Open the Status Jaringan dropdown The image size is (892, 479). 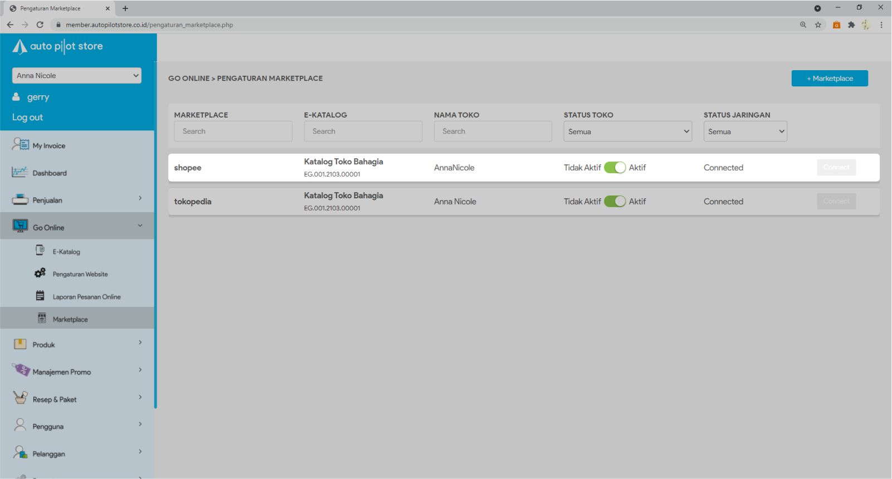tap(745, 131)
